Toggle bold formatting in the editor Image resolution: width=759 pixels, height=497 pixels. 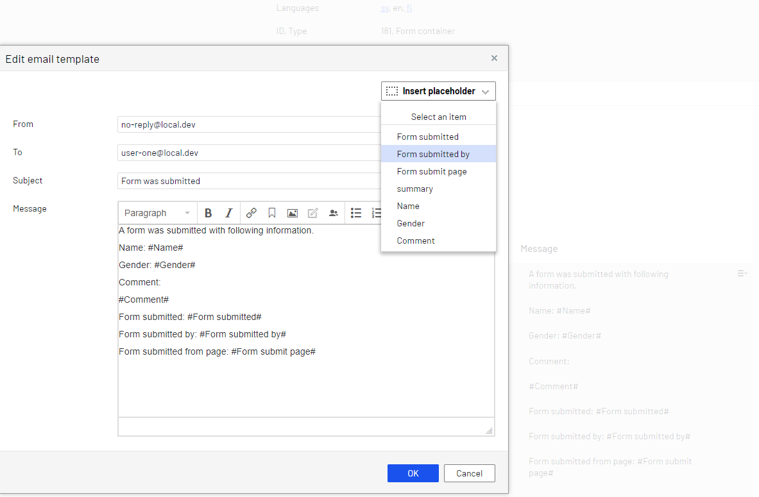pos(208,212)
